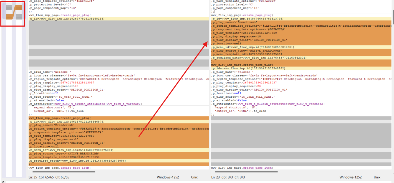Click right pane p_required_patch highlighted line
Screen dimensions: 394x183
259,58
